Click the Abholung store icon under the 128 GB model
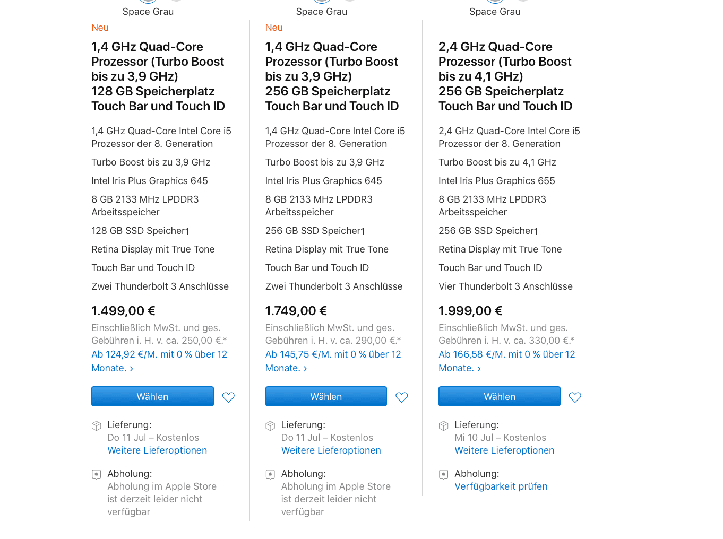 tap(97, 474)
